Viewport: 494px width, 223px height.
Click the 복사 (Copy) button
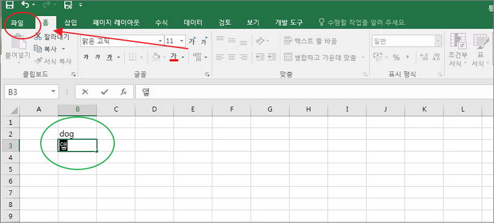point(46,49)
